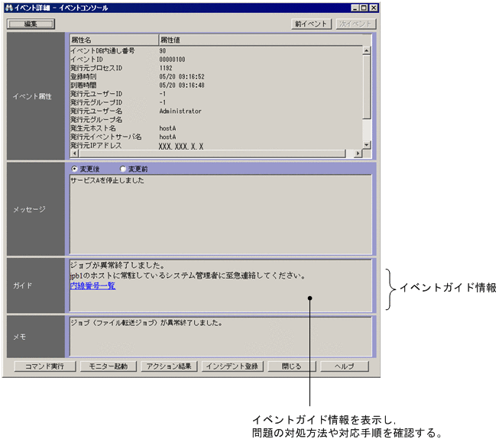Click the value XXX.XXX.X.X
499x442 pixels.
181,147
